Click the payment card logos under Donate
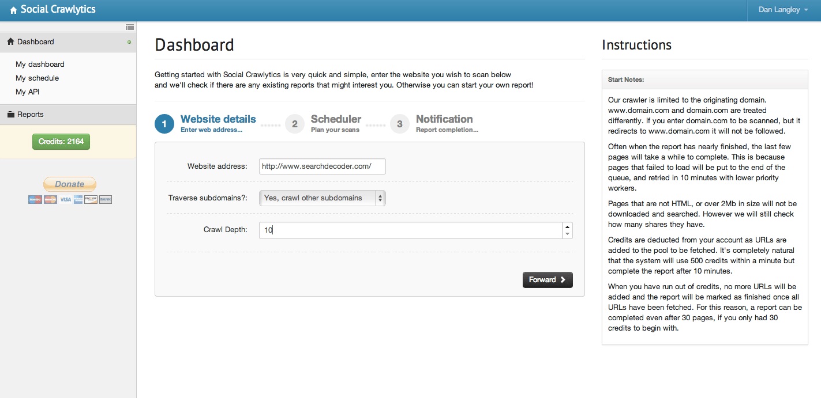This screenshot has height=398, width=821. (70, 199)
